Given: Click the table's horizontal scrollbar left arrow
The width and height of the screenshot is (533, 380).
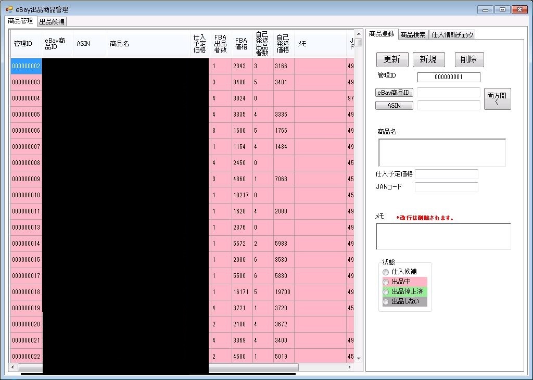Looking at the screenshot, I should (x=13, y=367).
